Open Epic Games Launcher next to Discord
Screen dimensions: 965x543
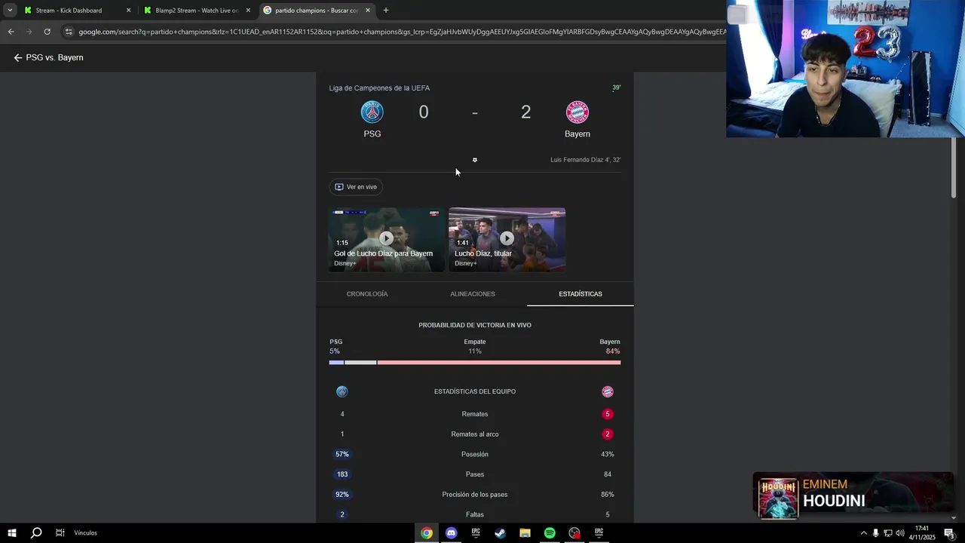[476, 533]
